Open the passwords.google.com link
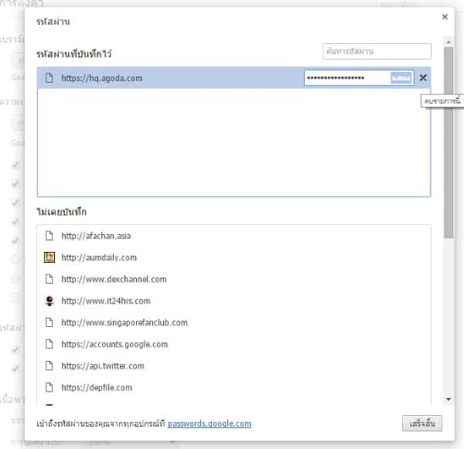The width and height of the screenshot is (464, 449). [x=209, y=423]
